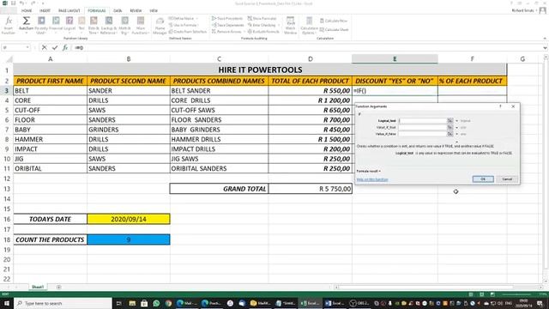Collapse dialog using Value_if_false range selector button

coord(449,134)
